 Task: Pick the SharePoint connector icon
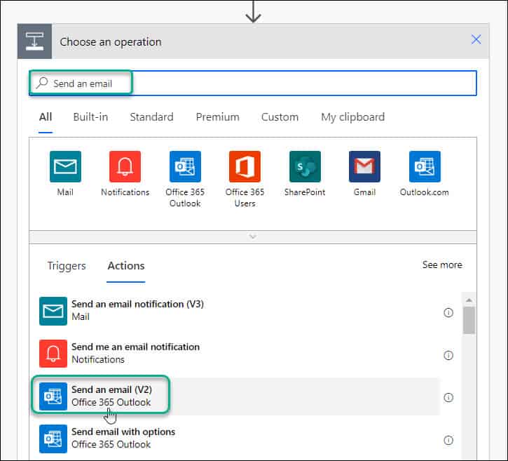click(305, 166)
